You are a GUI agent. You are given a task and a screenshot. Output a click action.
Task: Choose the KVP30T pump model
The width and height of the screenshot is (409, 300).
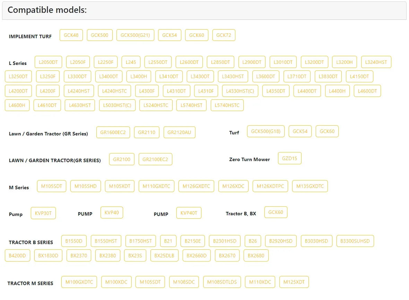43,213
